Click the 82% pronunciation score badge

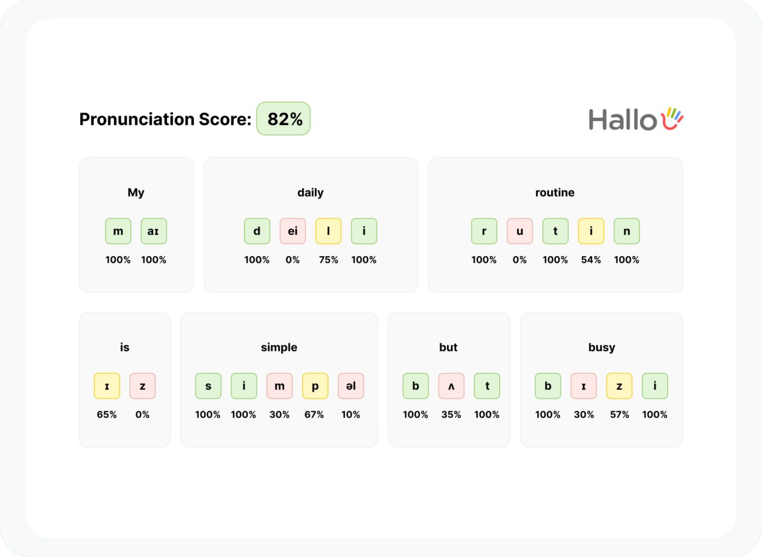tap(283, 119)
